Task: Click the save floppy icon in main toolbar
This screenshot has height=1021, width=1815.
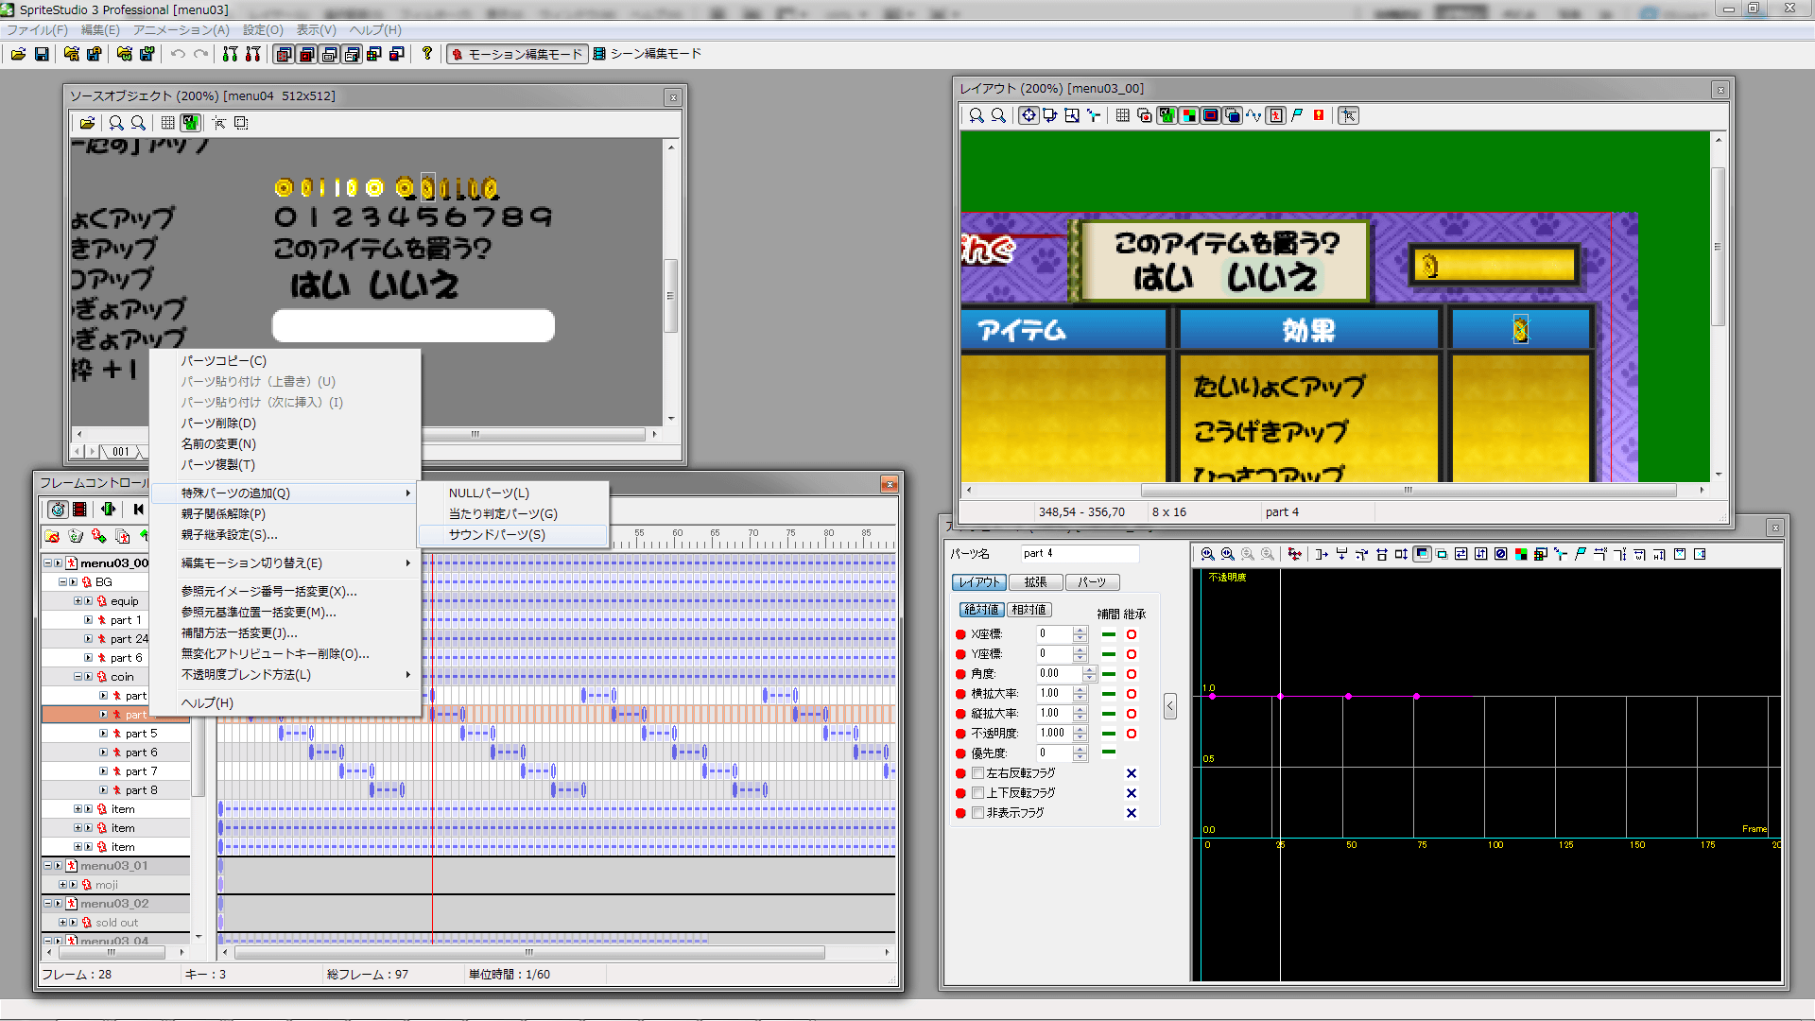Action: pos(42,54)
